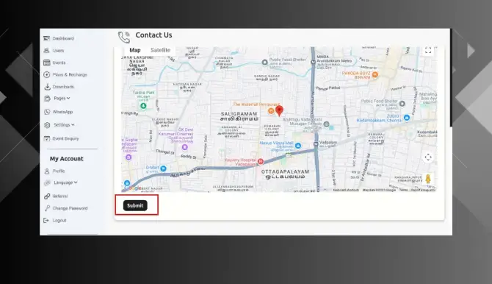The height and width of the screenshot is (284, 492).
Task: Open map camera controls button
Action: (x=428, y=157)
